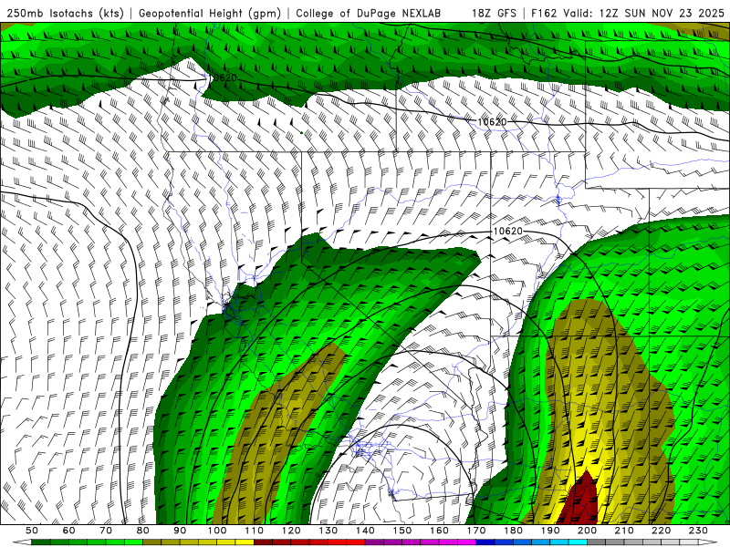Click the "College of DuPage NEXLAB" credit
The height and width of the screenshot is (547, 730).
point(369,13)
